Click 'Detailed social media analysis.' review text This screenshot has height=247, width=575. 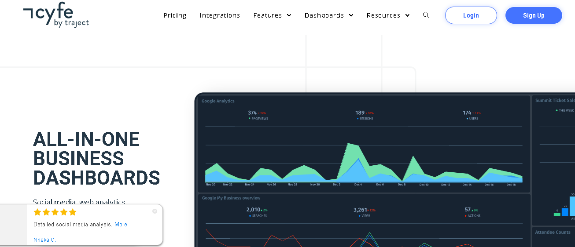click(73, 225)
